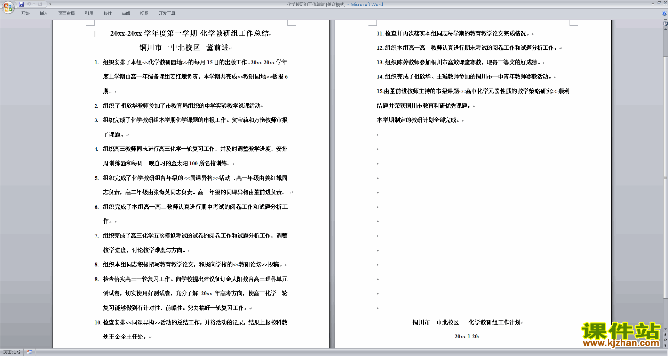Click the Select Browse Object round button
Screen dimensions: 668x356
[x=665, y=340]
